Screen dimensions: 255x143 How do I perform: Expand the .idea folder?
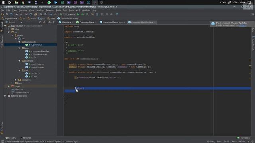[x=9, y=29]
